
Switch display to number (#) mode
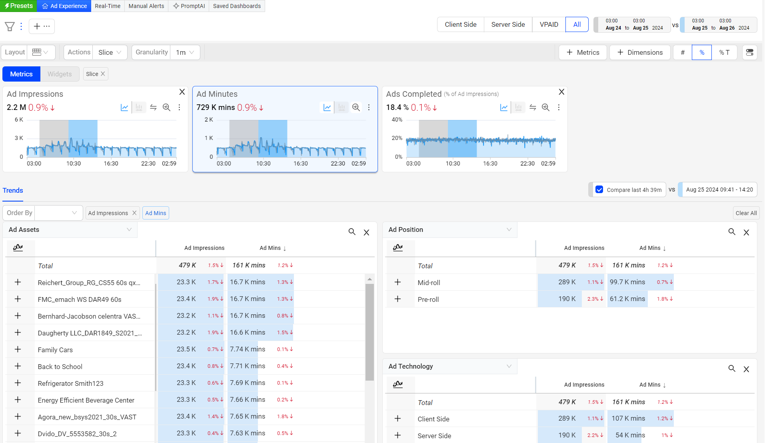(682, 52)
